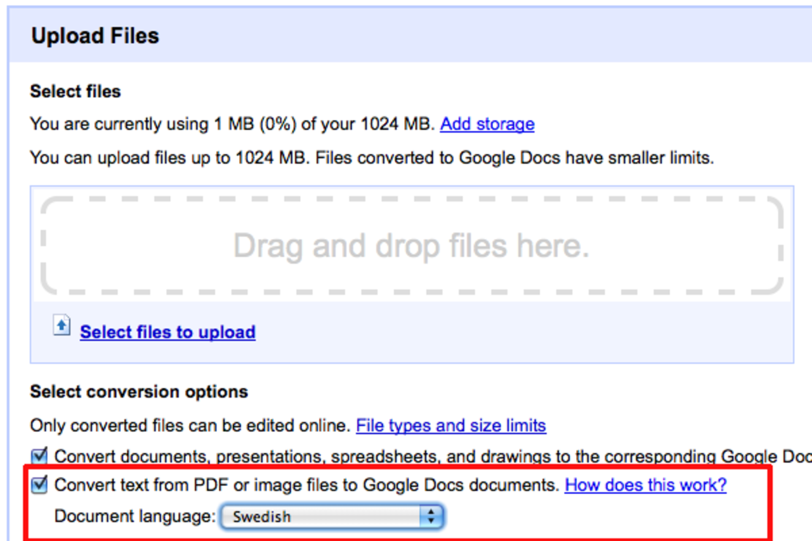Click the Convert text from PDF label text
This screenshot has height=541, width=812.
coord(306,486)
